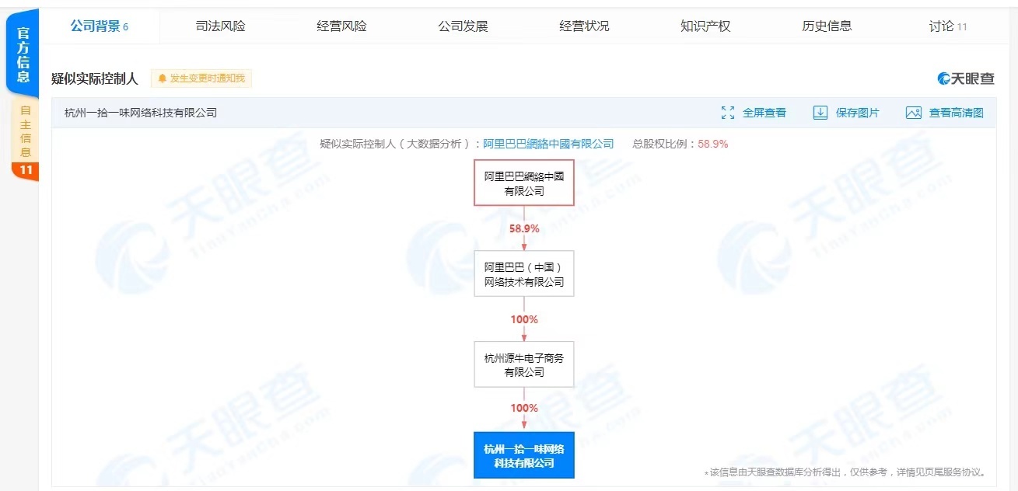Open the 阿里巴巴網絡中國有限公司 controller link

548,144
